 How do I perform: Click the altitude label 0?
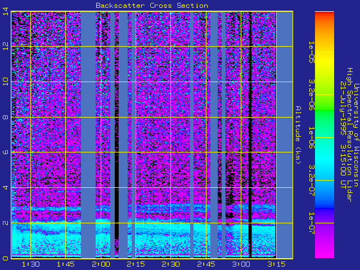point(6,258)
